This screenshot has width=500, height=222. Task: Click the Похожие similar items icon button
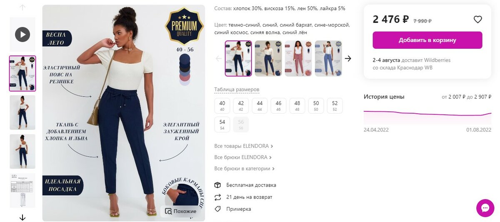(180, 211)
